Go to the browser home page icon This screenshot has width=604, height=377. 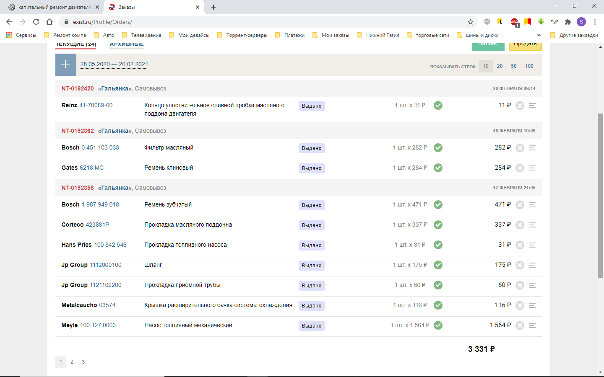coord(49,22)
